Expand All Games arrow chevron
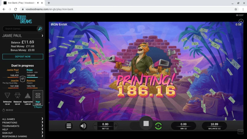Screen dimensions: 247x139 (x=42, y=119)
